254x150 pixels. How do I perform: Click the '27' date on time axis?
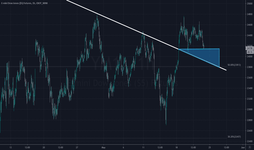(x=77, y=147)
